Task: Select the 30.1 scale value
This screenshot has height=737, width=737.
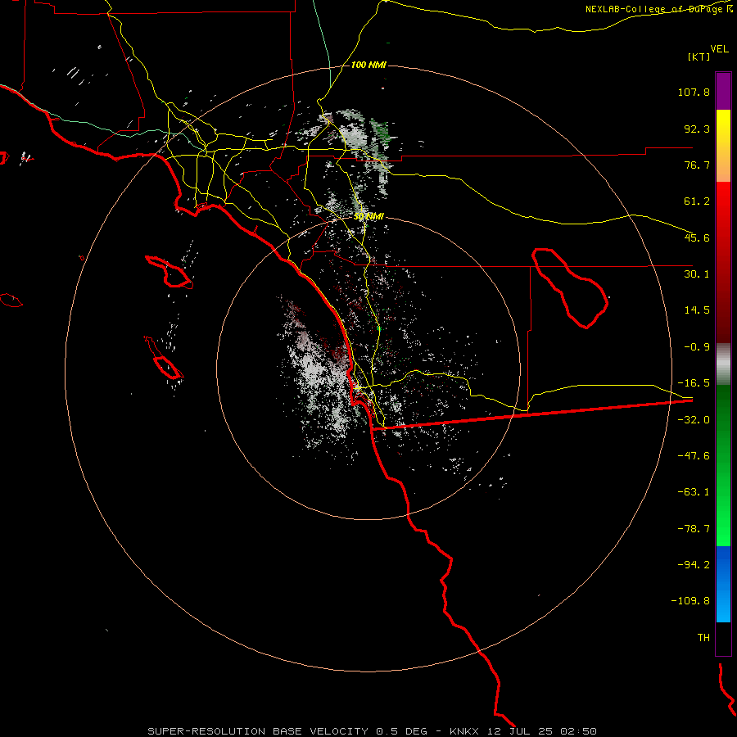Action: click(697, 274)
